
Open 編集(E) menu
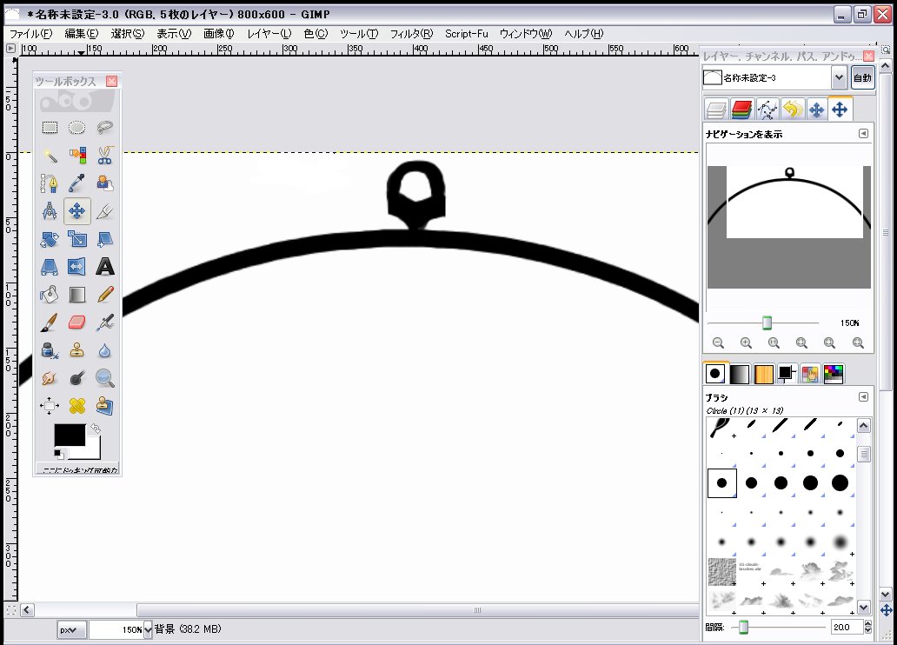pyautogui.click(x=81, y=34)
